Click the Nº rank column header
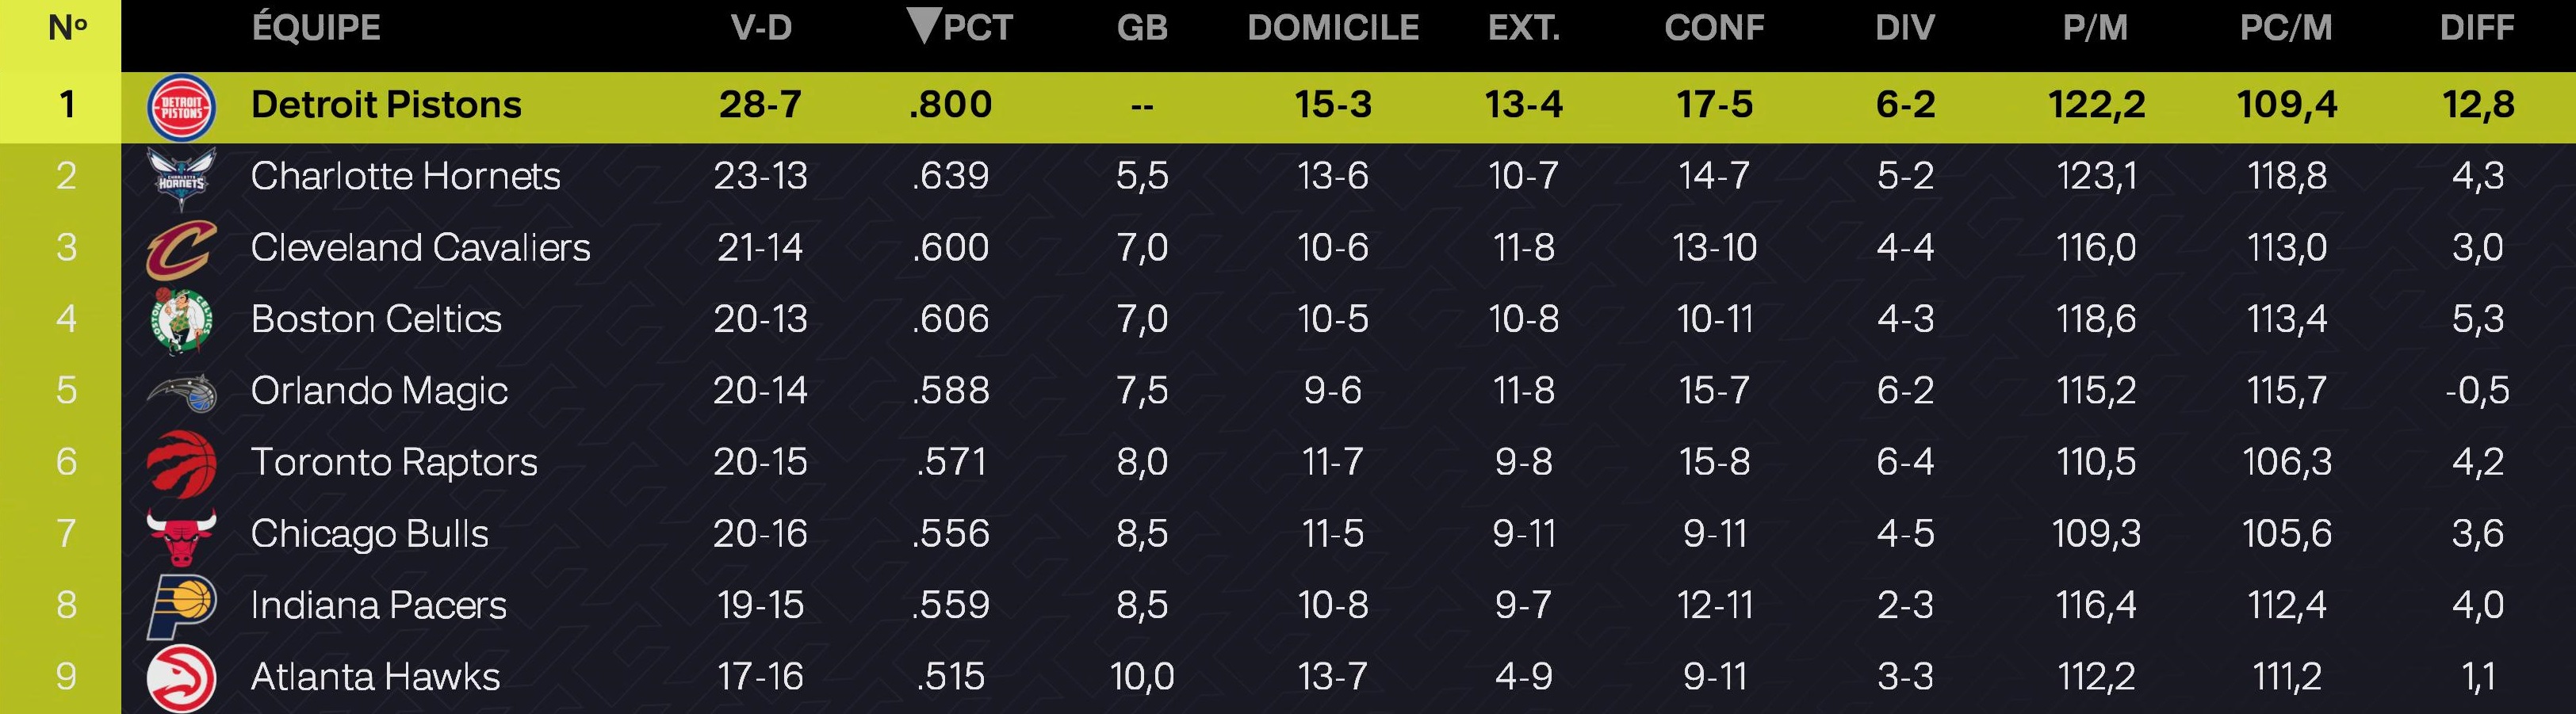Screen dimensions: 2576x714 click(x=67, y=28)
